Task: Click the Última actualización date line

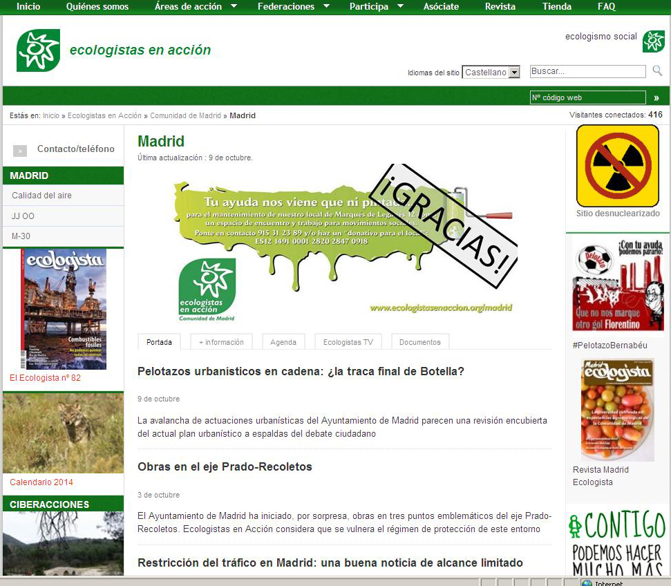Action: click(195, 158)
